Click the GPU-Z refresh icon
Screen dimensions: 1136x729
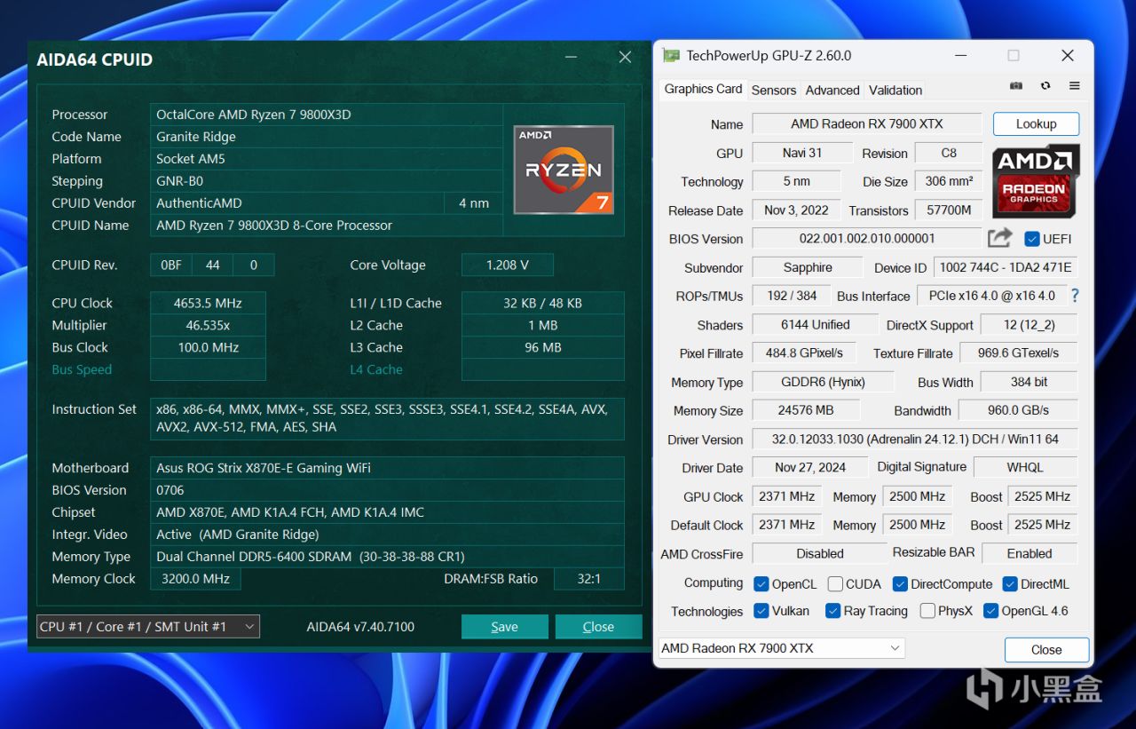(1045, 86)
